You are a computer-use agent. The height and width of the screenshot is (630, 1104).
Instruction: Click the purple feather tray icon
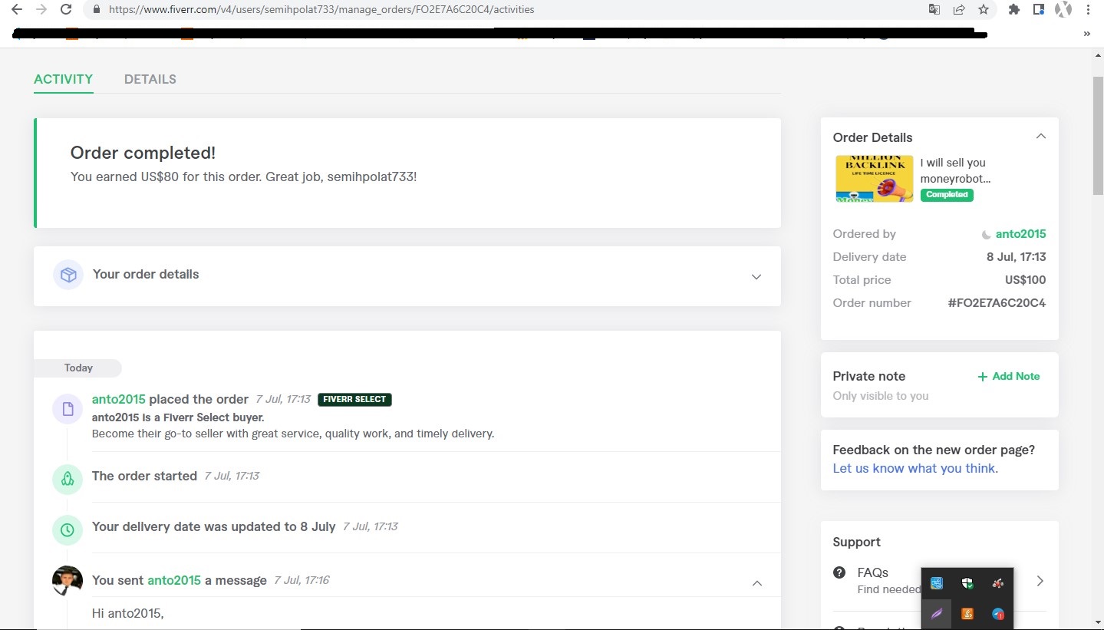pyautogui.click(x=937, y=614)
